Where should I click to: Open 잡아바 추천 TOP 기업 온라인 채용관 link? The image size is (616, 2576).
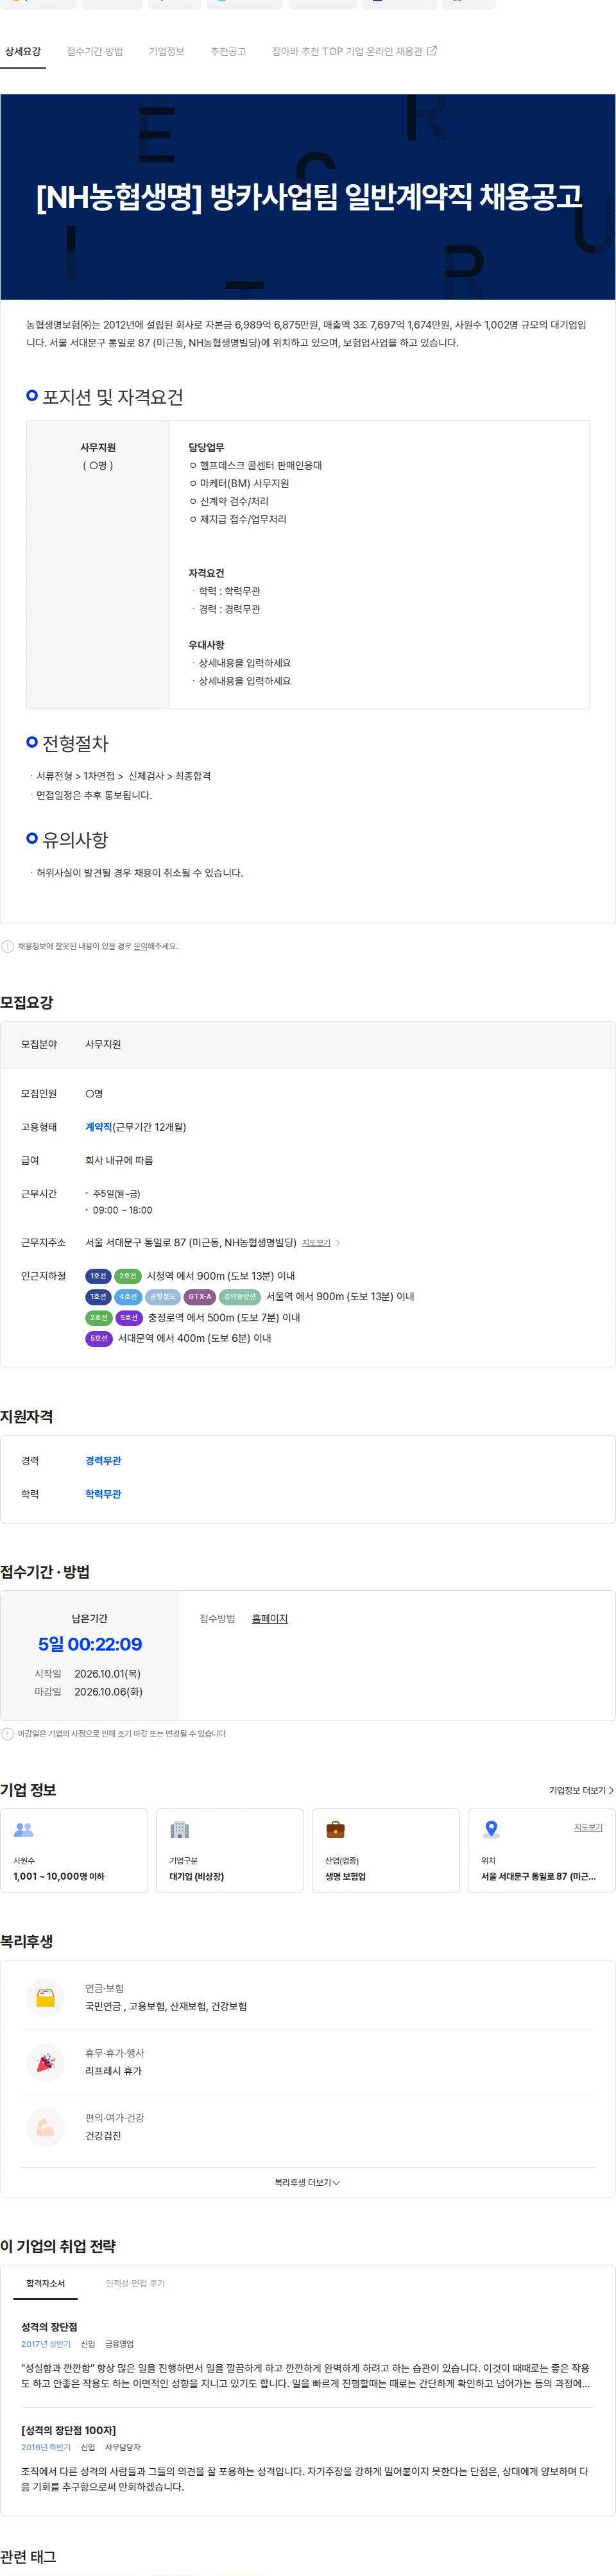tap(347, 51)
